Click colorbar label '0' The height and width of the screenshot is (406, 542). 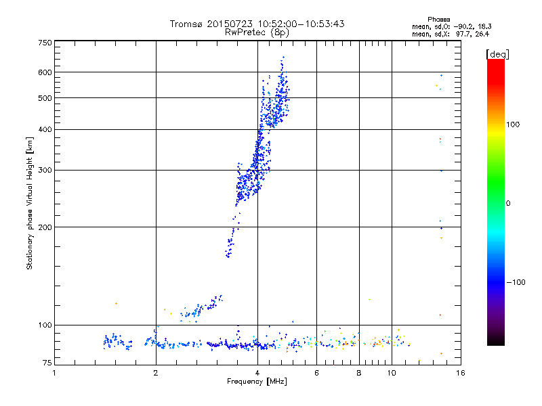pyautogui.click(x=508, y=204)
